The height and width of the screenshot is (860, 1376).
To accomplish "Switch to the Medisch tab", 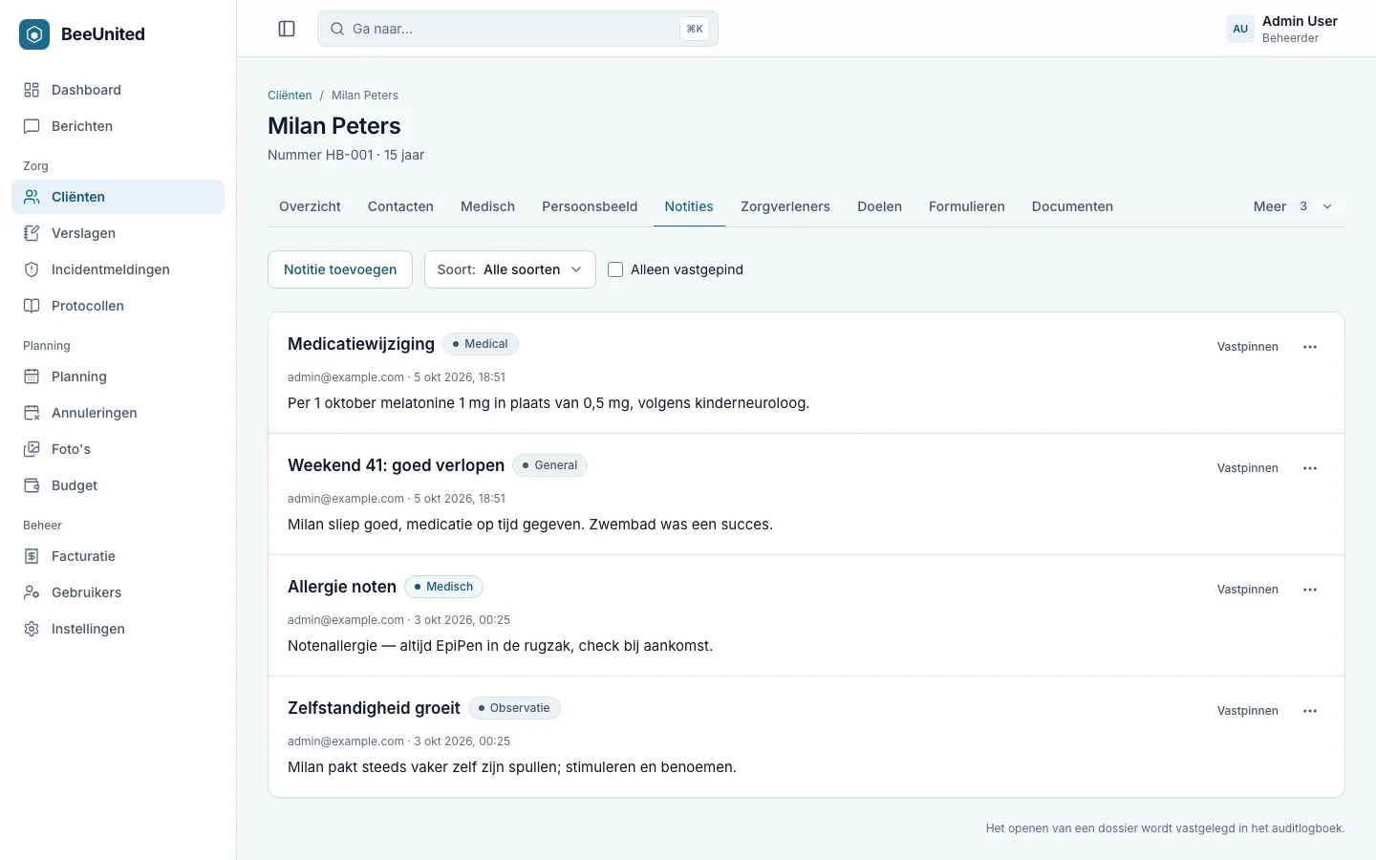I will [x=487, y=206].
